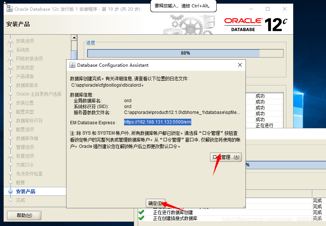Click the 帮助(H) button in the installer

[24, 215]
